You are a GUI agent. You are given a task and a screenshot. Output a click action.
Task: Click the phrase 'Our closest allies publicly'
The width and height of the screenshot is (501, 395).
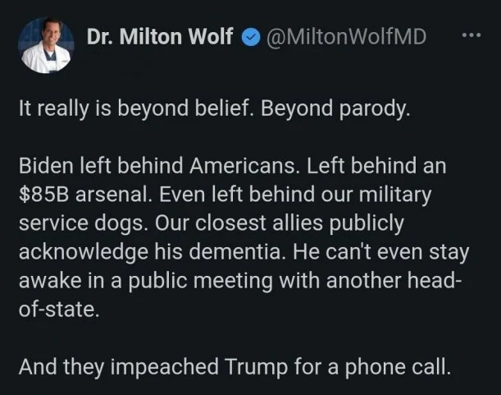pyautogui.click(x=280, y=223)
